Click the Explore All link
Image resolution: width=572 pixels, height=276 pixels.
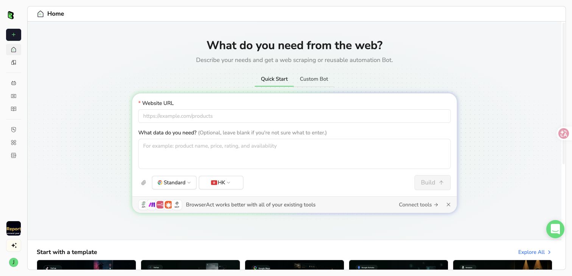pos(535,252)
